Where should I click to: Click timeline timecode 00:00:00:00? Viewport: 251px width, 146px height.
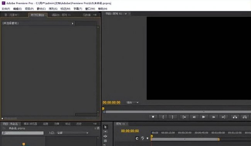[x=130, y=131]
